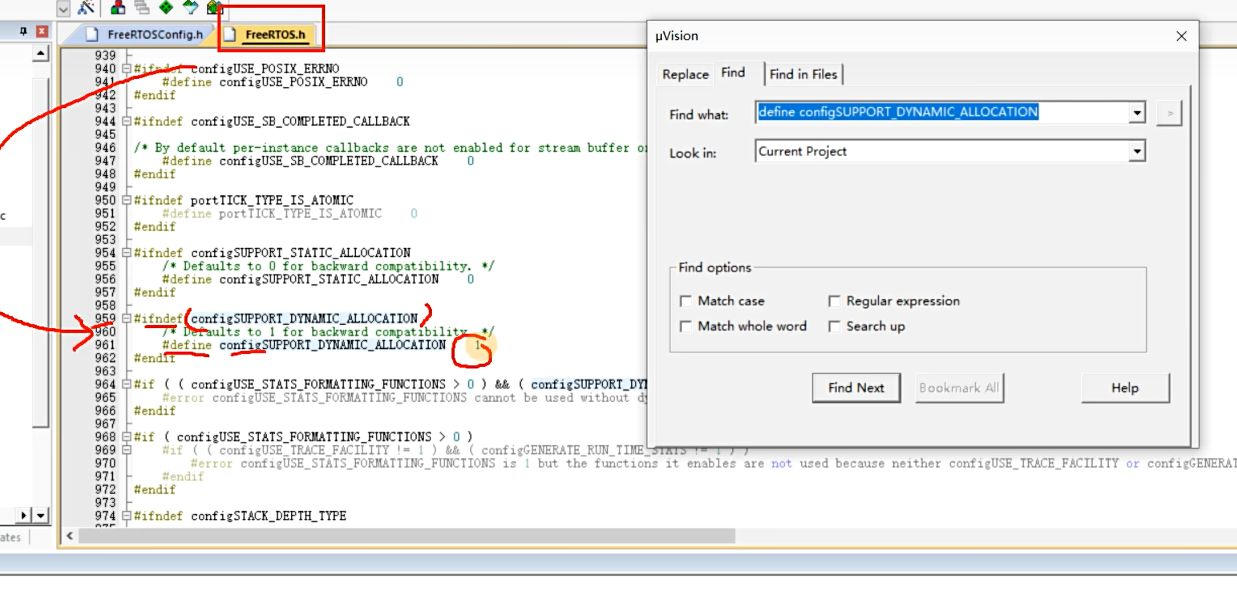
Task: Click the horizontal scrollbar of the editor
Action: 406,536
